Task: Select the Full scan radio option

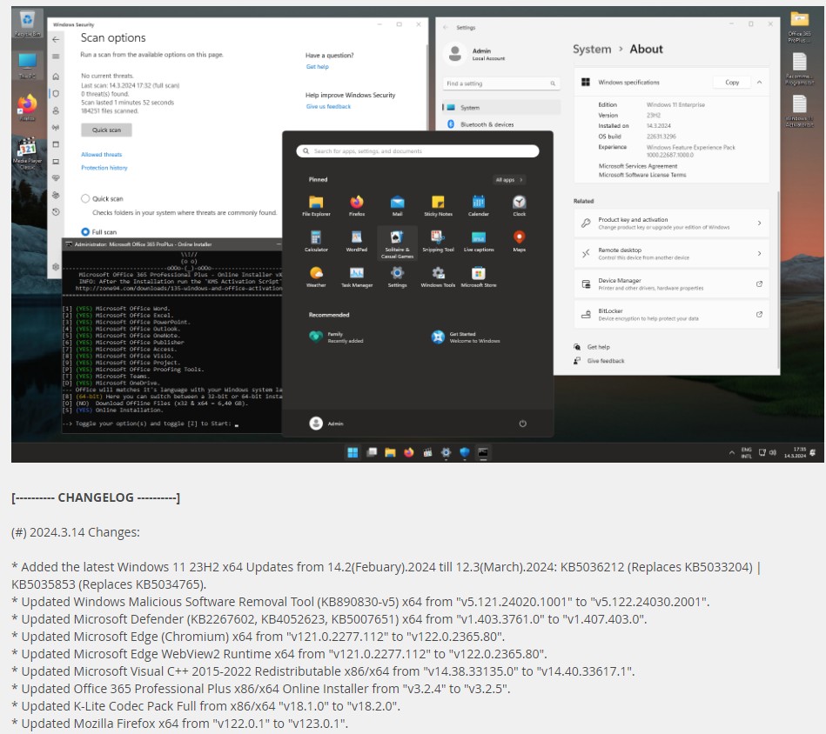Action: click(85, 231)
